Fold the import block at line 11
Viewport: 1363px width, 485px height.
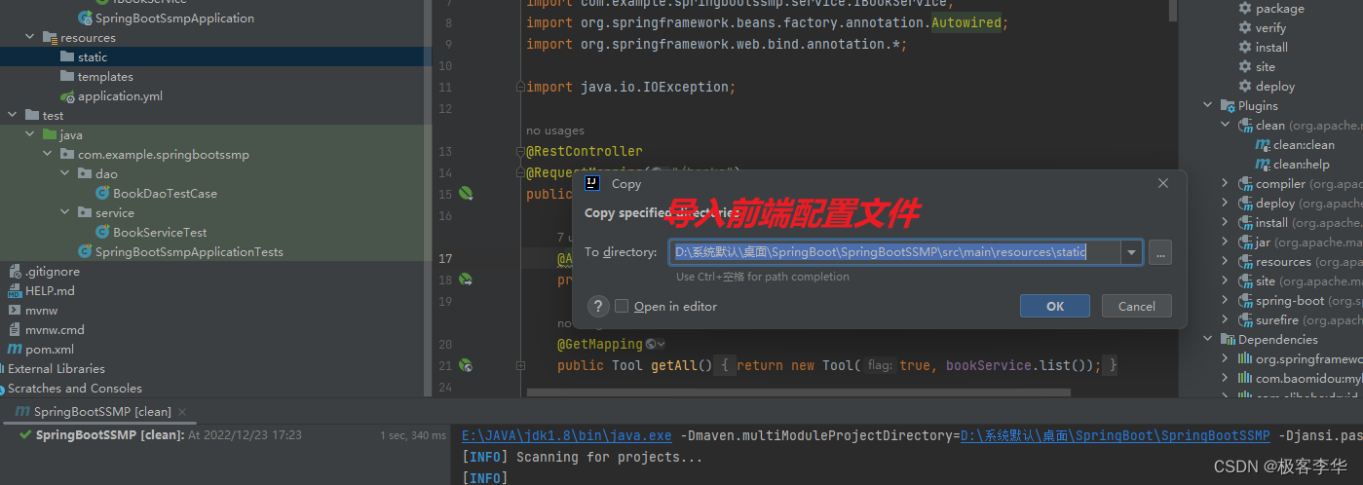pyautogui.click(x=520, y=87)
